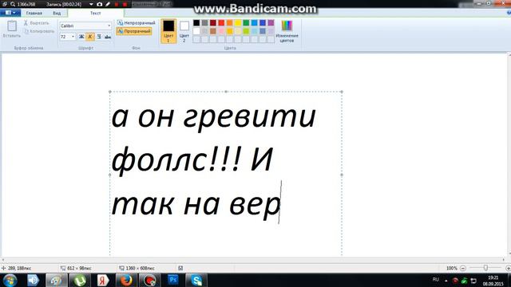Pause Bandicam recording

tap(117, 5)
